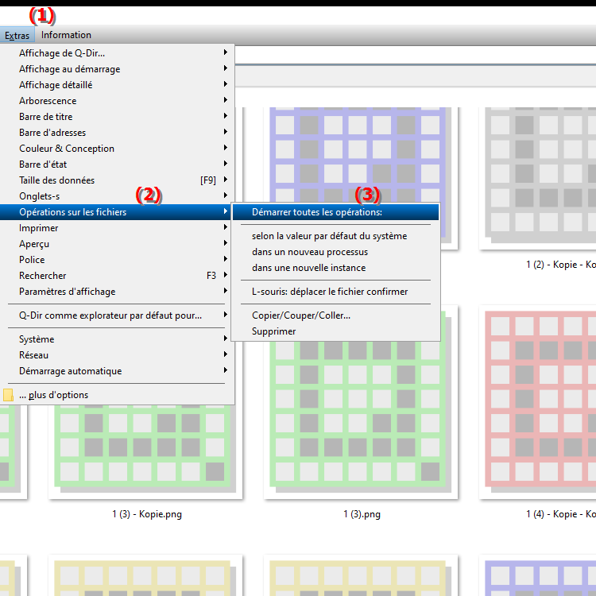Click Supprimer in the submenu
596x596 pixels.
pos(274,331)
